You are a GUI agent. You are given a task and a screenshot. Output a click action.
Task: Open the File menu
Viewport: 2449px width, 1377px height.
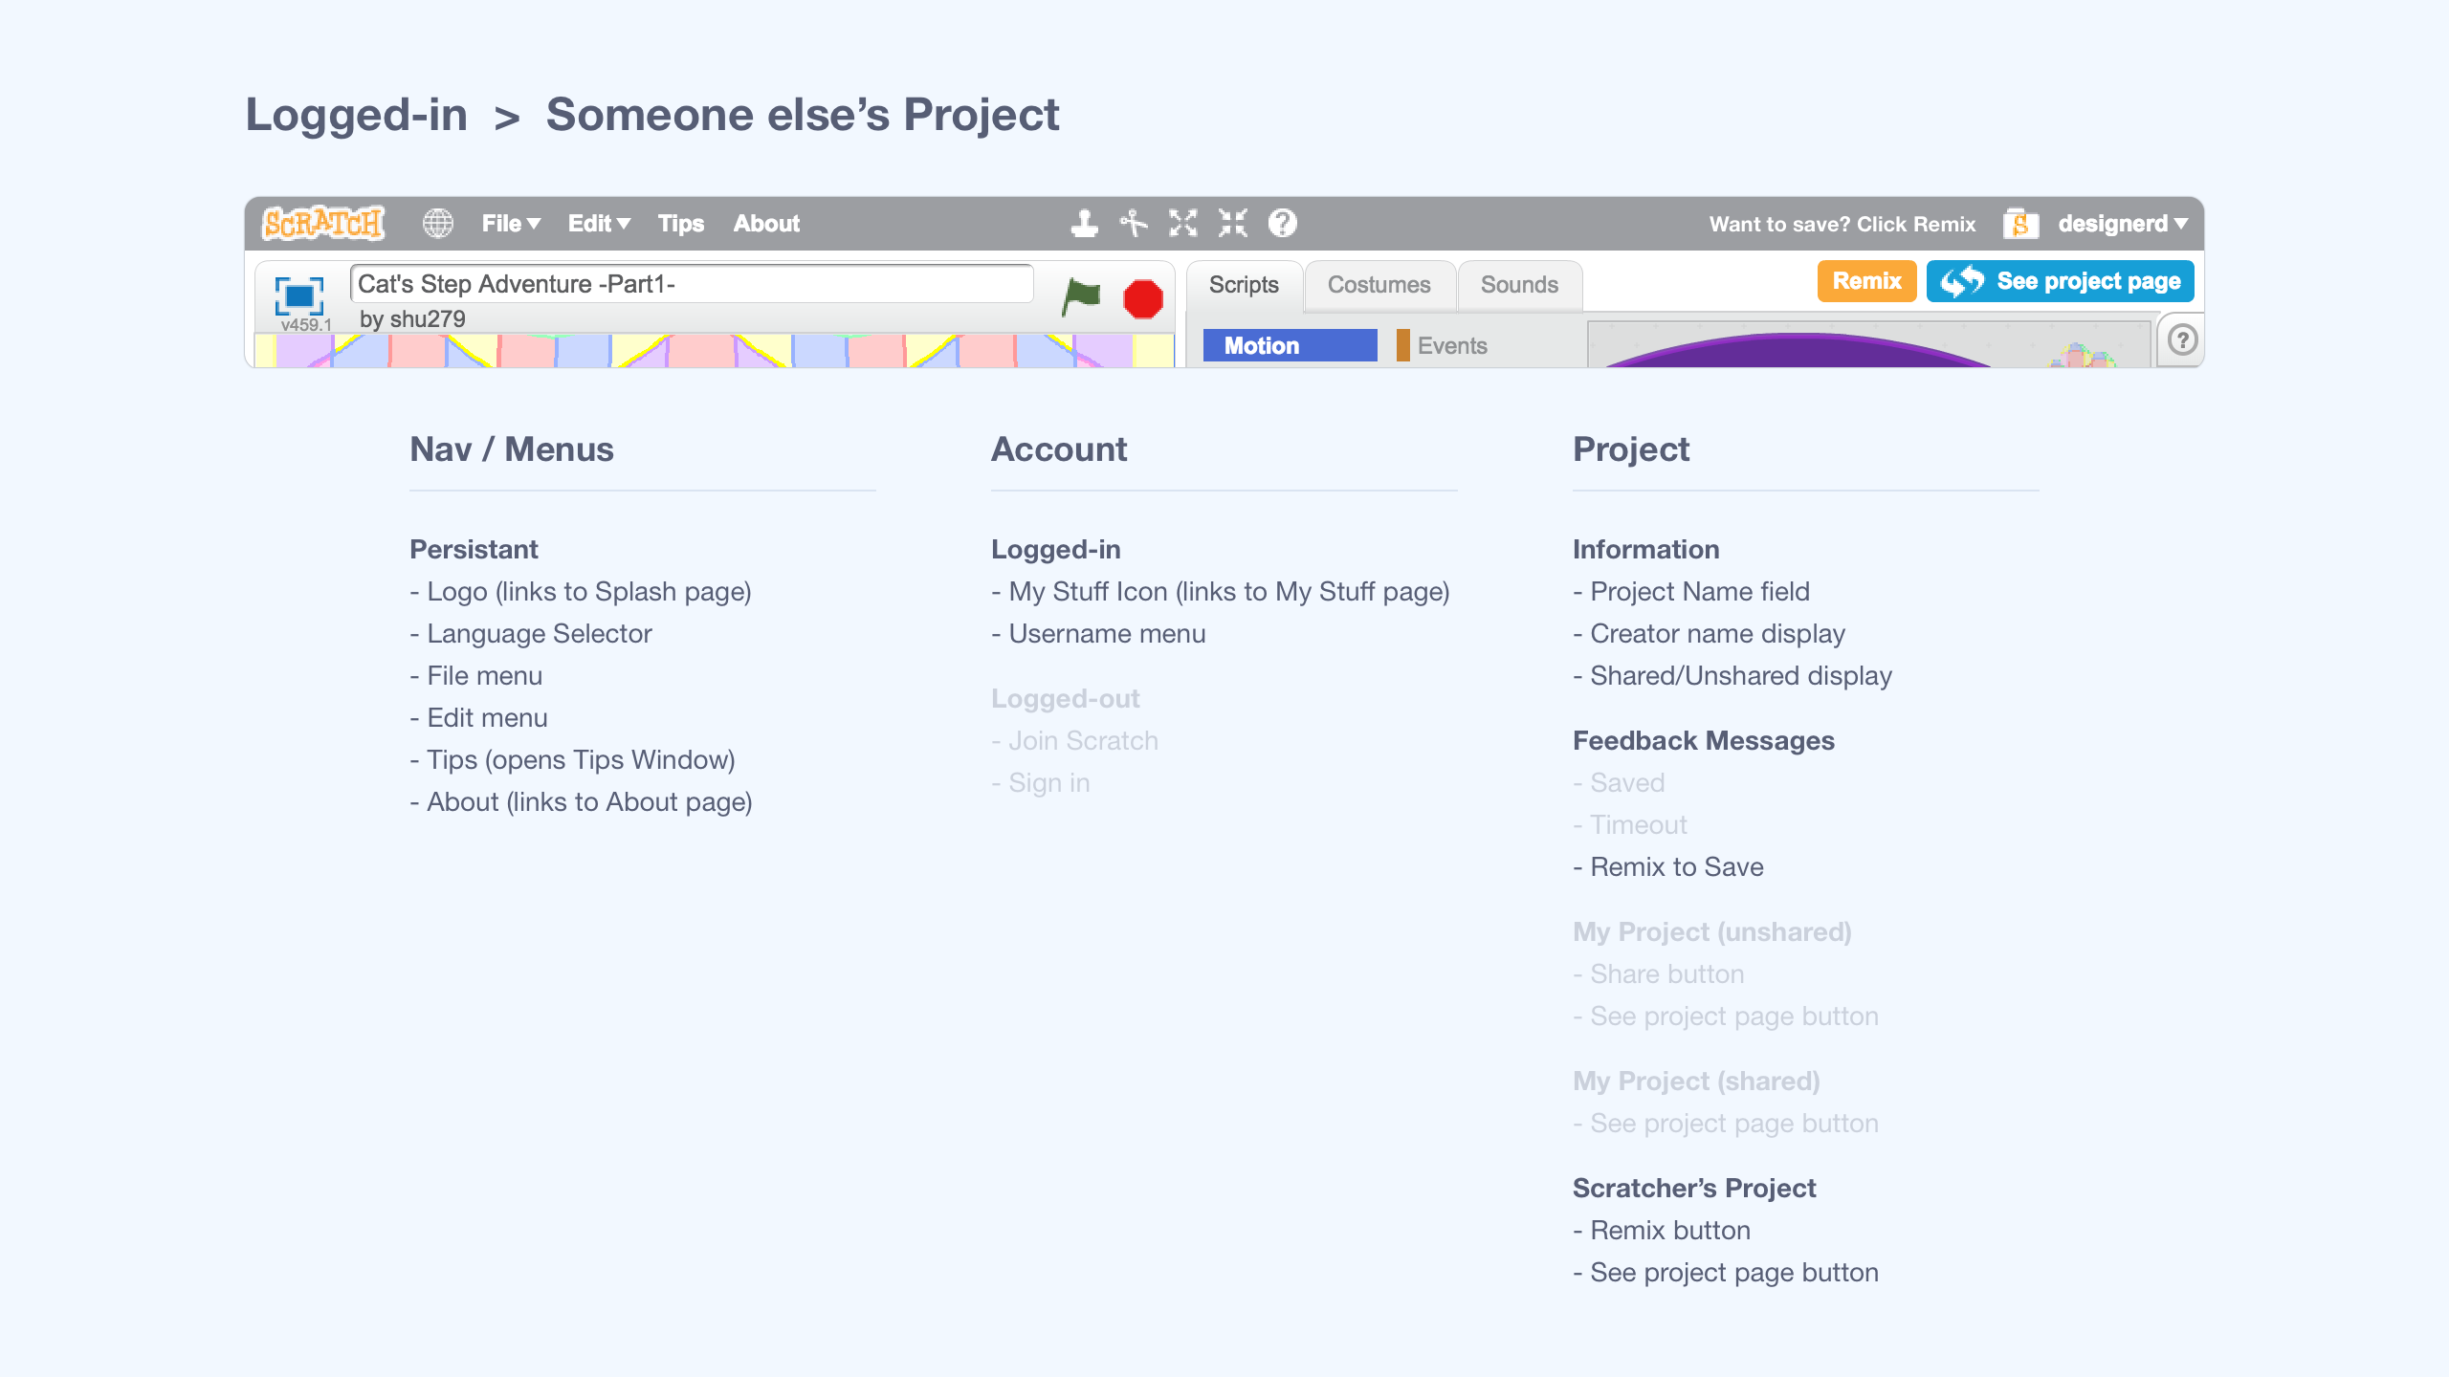(x=509, y=223)
